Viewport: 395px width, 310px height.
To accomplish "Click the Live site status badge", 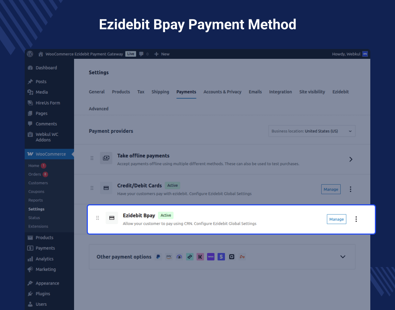I will click(131, 54).
